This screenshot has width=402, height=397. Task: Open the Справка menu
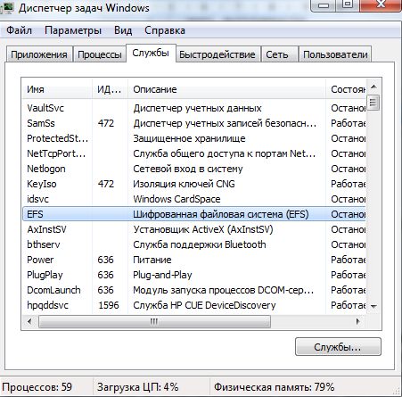click(x=165, y=30)
